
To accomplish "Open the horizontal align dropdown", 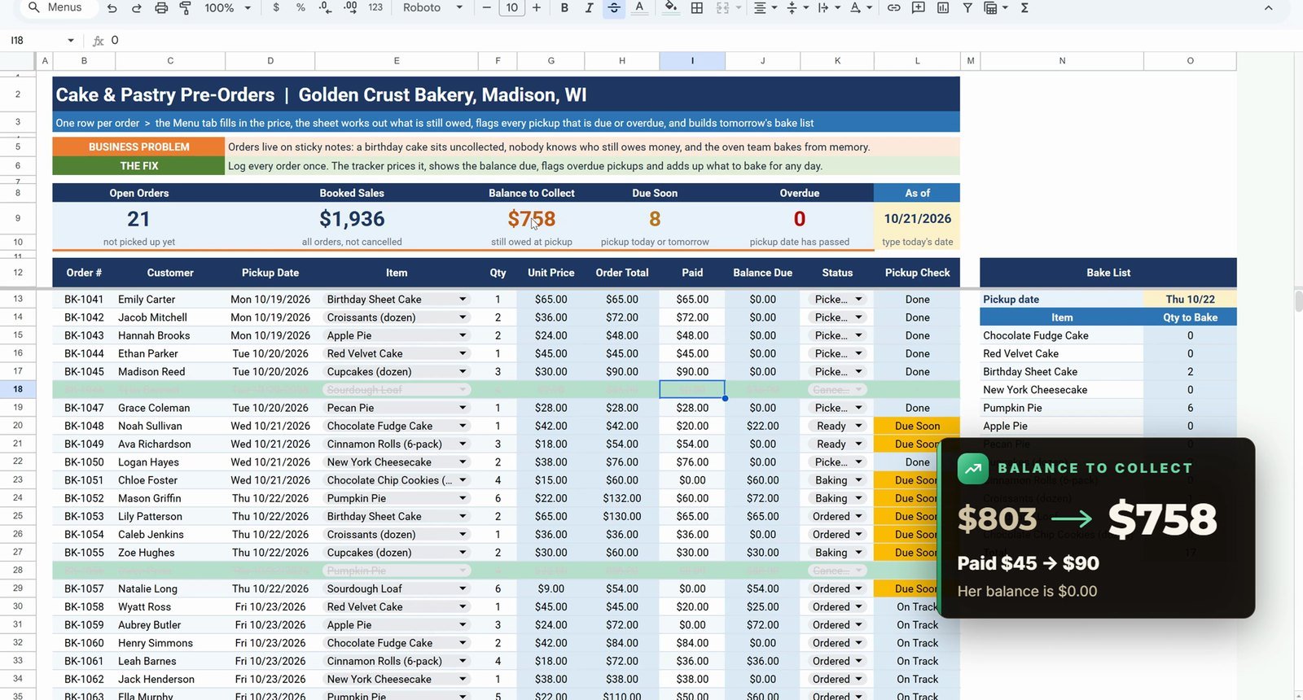I will (x=765, y=8).
